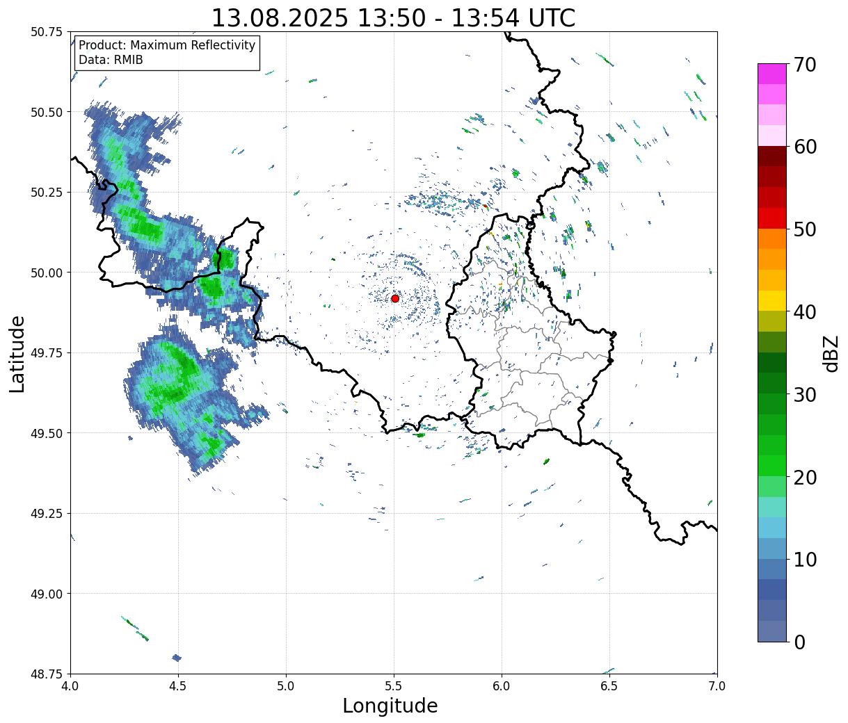The width and height of the screenshot is (848, 723).
Task: Click latitude tick label 48.75
Action: 47,674
